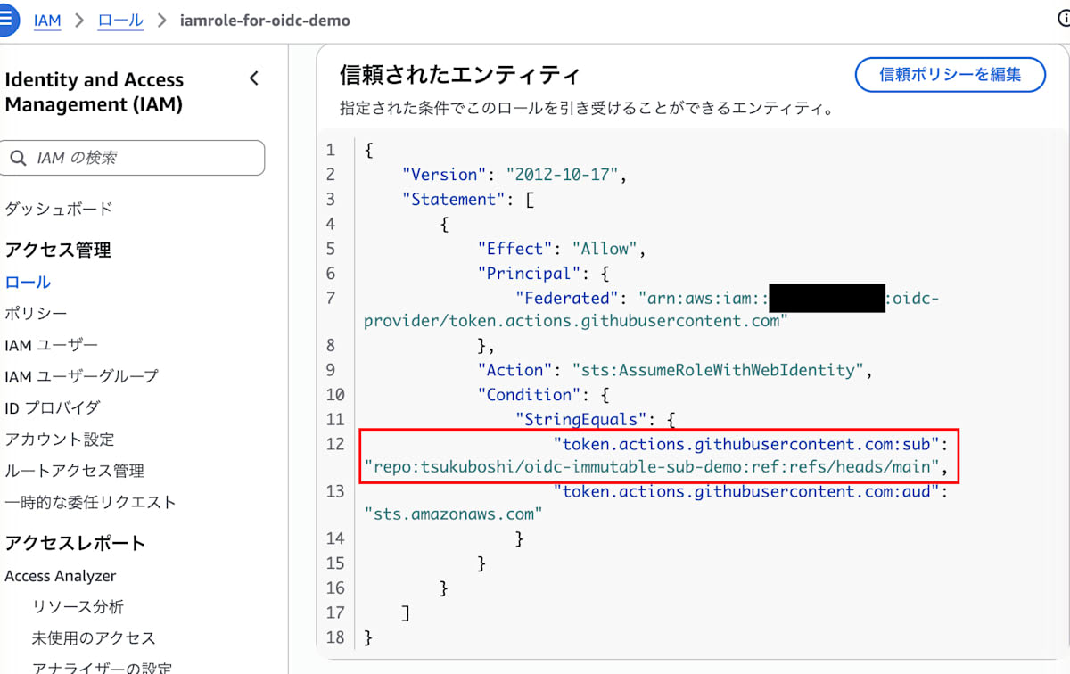The height and width of the screenshot is (674, 1070).
Task: Click the "StringEquals": { line
Action: tap(596, 419)
